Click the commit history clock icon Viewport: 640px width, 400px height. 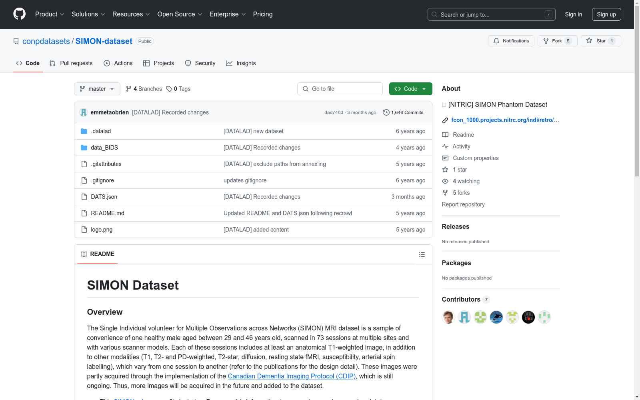tap(386, 112)
